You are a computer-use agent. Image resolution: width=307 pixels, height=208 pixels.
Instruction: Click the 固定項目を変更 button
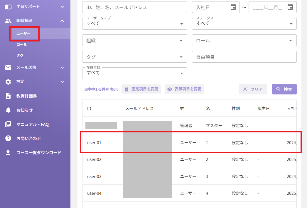pyautogui.click(x=141, y=89)
